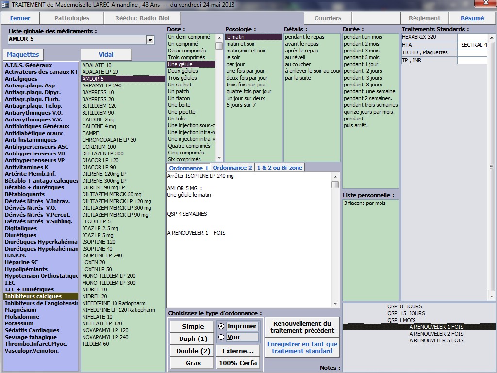497x373 pixels.
Task: Select ISOPTINE LP 240 in the drug list
Action: click(102, 255)
